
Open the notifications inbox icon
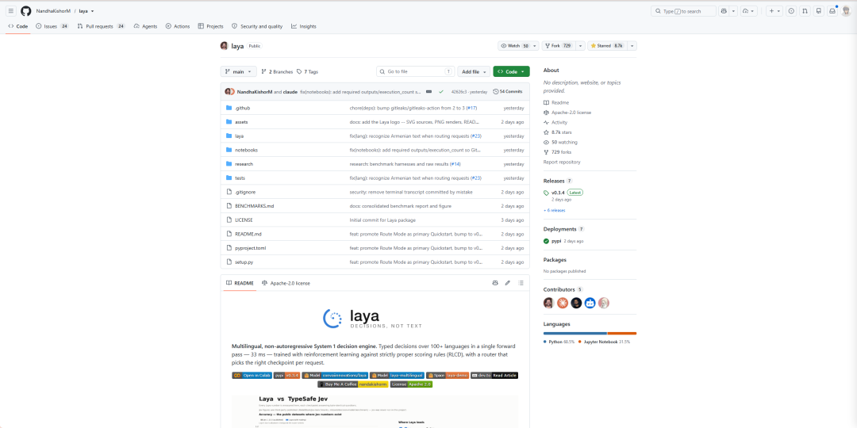pos(832,11)
